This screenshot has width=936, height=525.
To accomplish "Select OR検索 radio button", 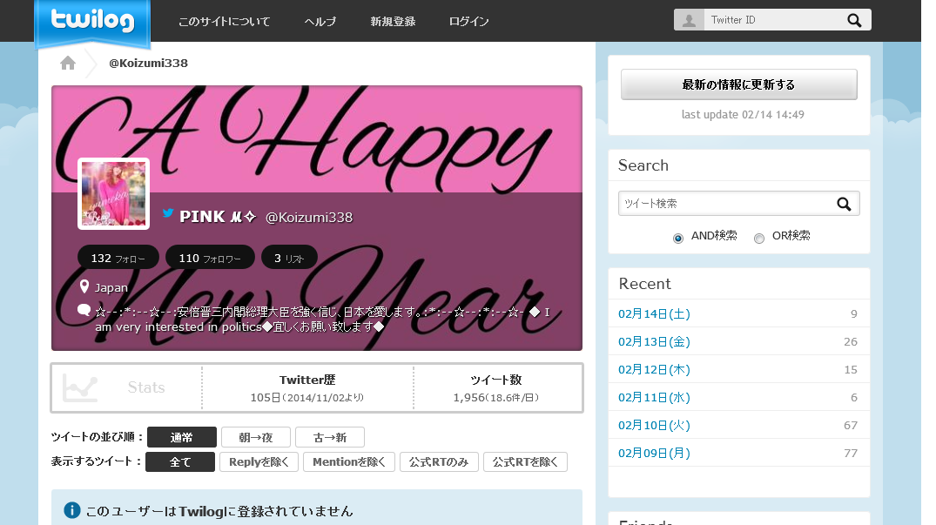I will [x=758, y=238].
